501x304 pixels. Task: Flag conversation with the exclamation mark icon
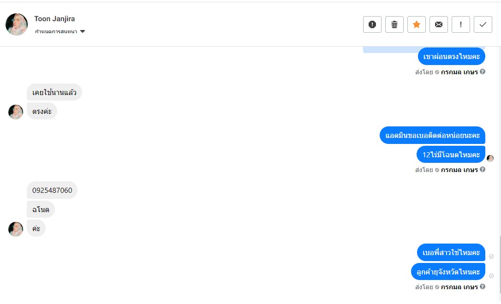pyautogui.click(x=461, y=24)
